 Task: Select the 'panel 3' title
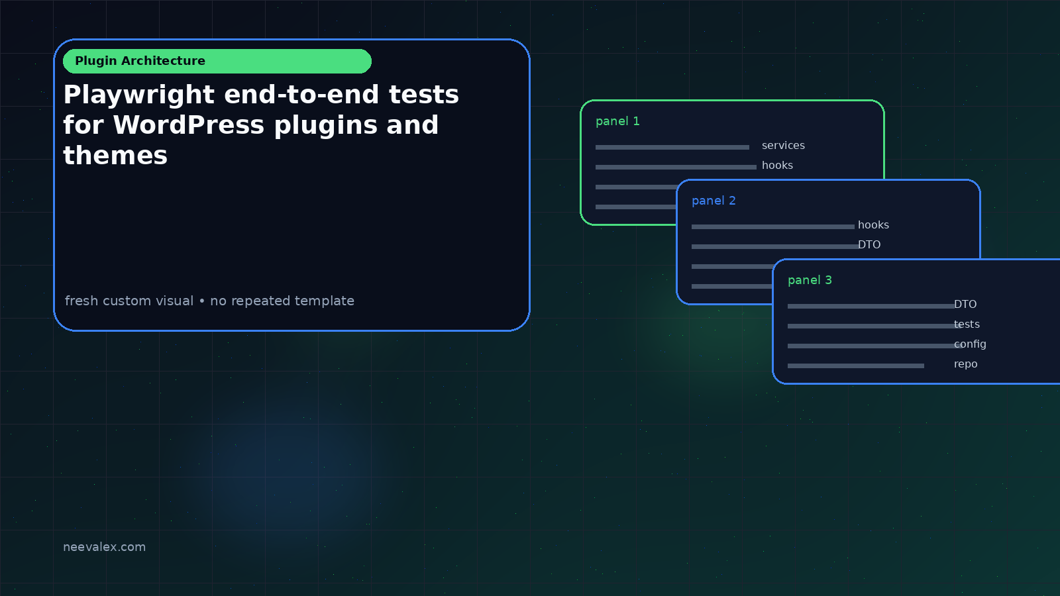pos(810,280)
